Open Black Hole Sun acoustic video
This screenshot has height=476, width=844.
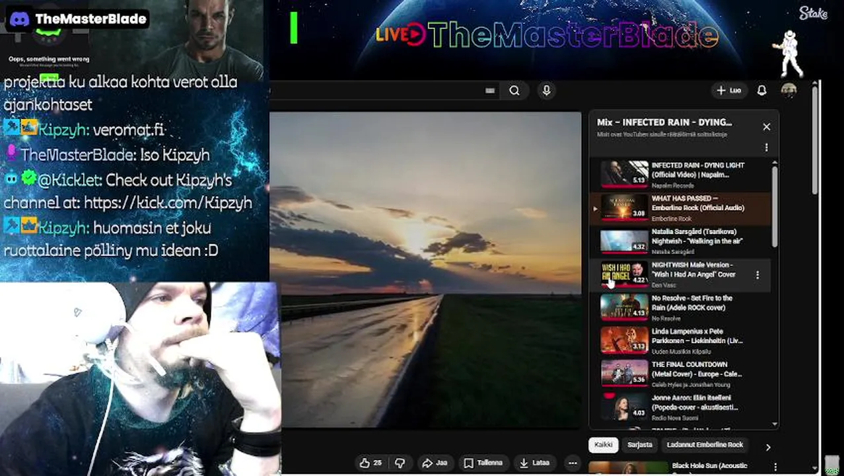(709, 466)
